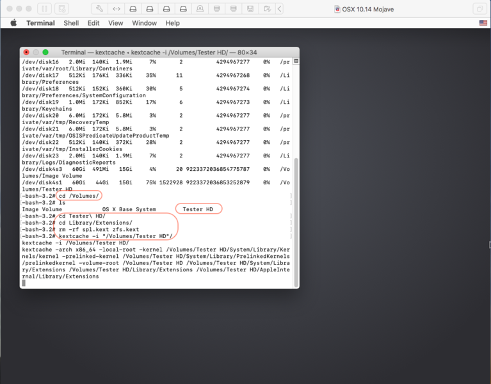Click the 'rm -rf spl.kext zfs.kext' line
This screenshot has height=384, width=491.
(x=99, y=229)
